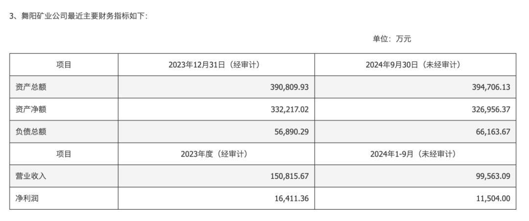This screenshot has width=529, height=221.
Task: Select the 营业收入 row label
Action: click(x=31, y=176)
